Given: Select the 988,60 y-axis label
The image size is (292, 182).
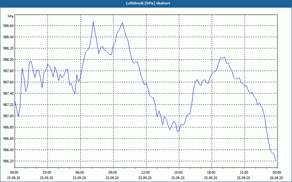Looking at the screenshot, I should coord(8,26).
